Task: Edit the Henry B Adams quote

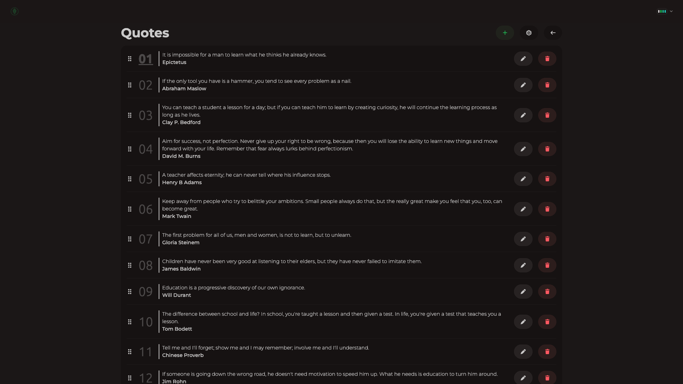Action: pos(523,179)
